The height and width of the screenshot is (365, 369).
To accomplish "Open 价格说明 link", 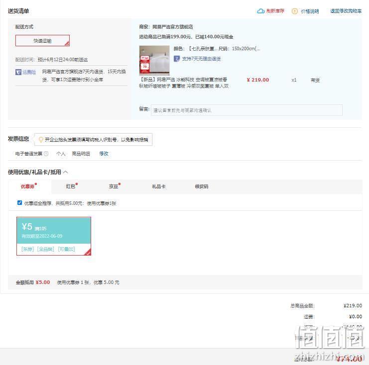I will pos(310,11).
